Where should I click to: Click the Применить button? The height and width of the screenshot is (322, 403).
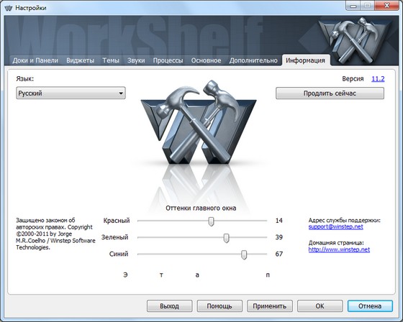point(270,306)
